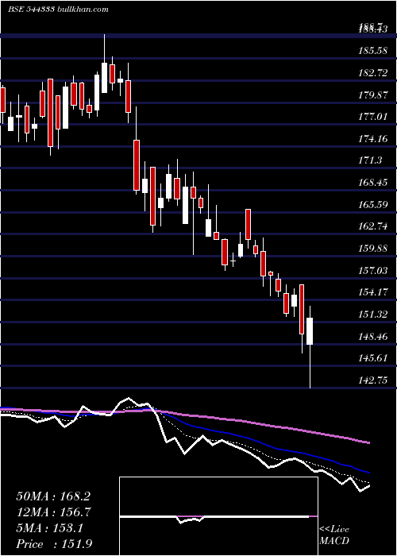Viewport: 397px width, 556px height.
Task: Click the pink 50MA line end point
Action: [x=369, y=442]
